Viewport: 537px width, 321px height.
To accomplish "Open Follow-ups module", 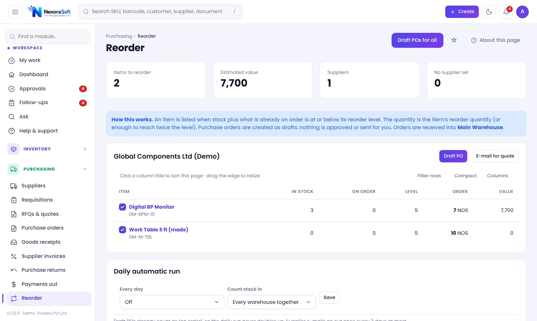I will (48, 102).
